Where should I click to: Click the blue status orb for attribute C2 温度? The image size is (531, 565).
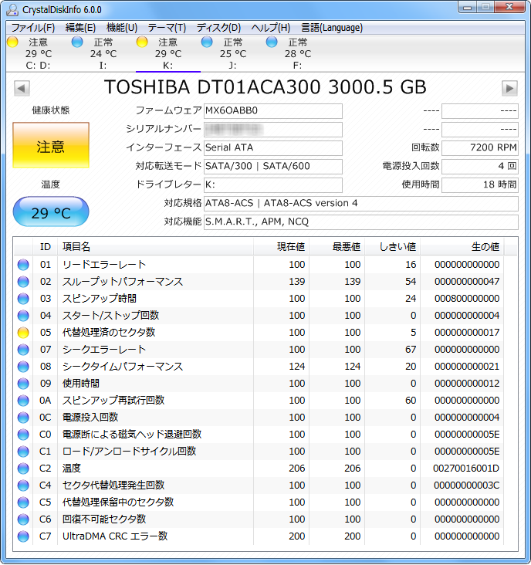[23, 469]
